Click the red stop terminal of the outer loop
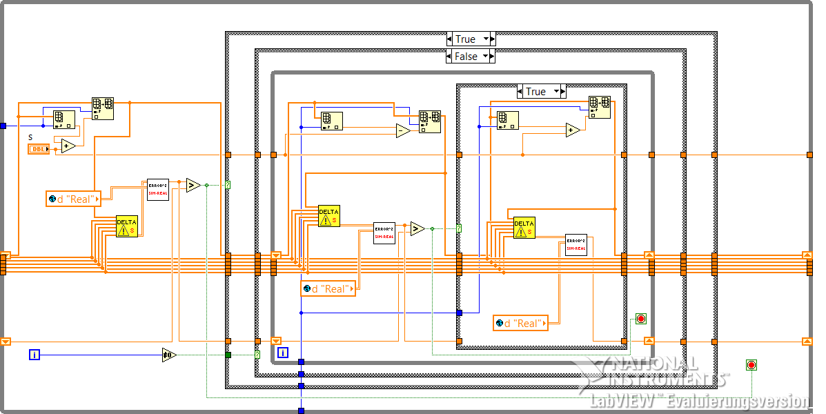Viewport: 826px width, 414px height. tap(751, 365)
